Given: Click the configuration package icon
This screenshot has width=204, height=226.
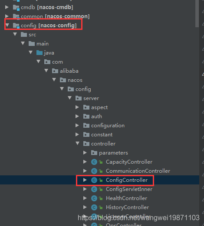Looking at the screenshot, I should click(86, 126).
